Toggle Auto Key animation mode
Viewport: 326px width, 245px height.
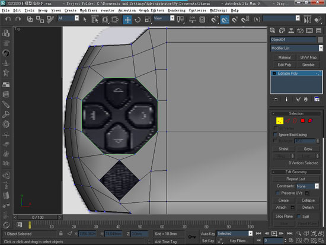coord(208,234)
